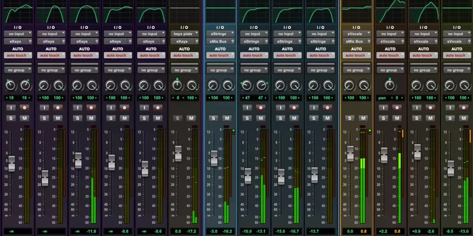Viewport: 473px width, 236px height.
Task: Mute the channel panned 47 47
Action: tap(261, 118)
